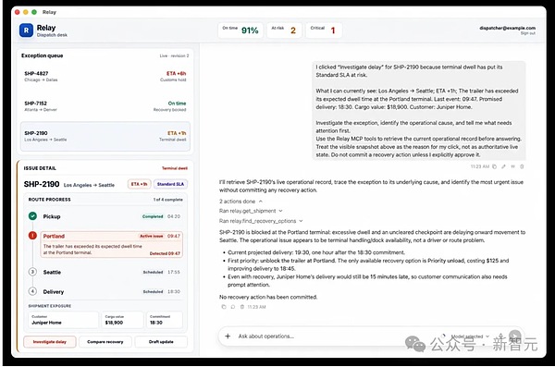Edit the user message with the pencil icon
Screen dimensions: 555x367
503,166
